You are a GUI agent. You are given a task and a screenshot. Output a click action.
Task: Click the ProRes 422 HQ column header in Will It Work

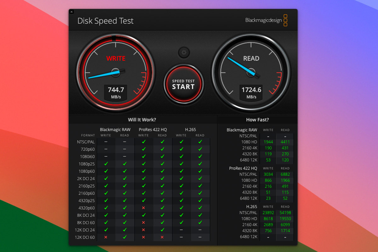153,129
